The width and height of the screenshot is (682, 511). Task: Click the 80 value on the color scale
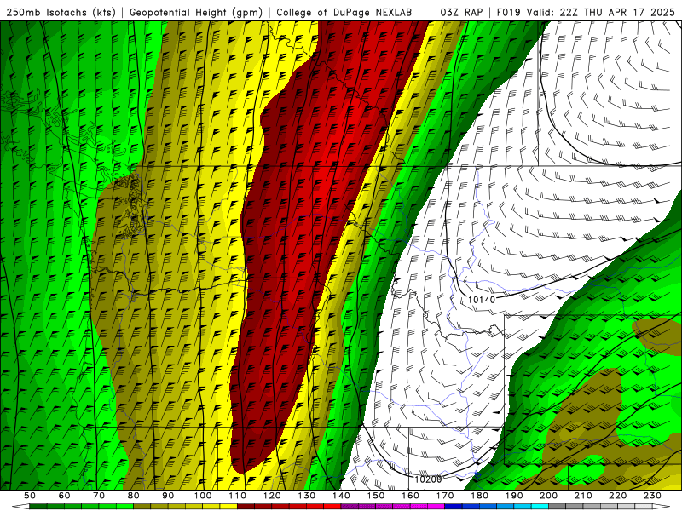(x=134, y=496)
